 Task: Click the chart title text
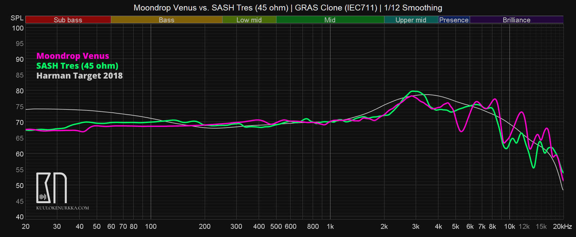[x=288, y=8]
